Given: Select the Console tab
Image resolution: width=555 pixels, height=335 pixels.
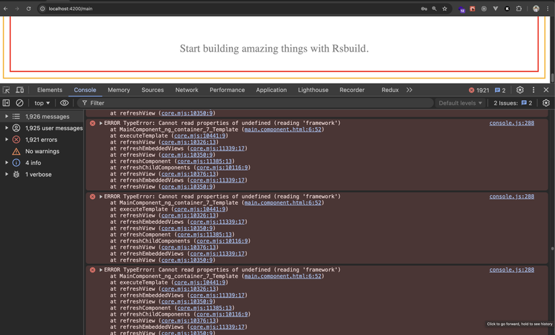Looking at the screenshot, I should click(85, 90).
